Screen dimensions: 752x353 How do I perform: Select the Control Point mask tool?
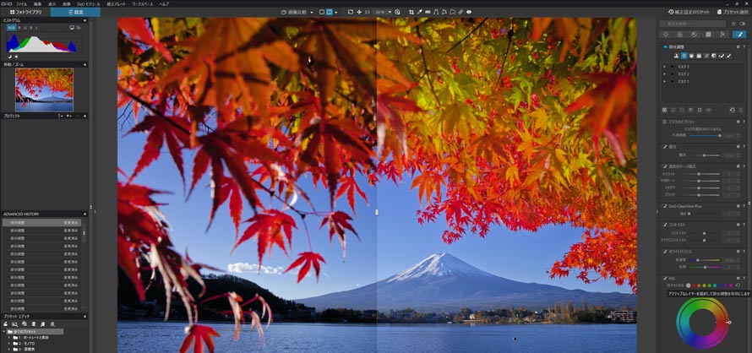[684, 56]
